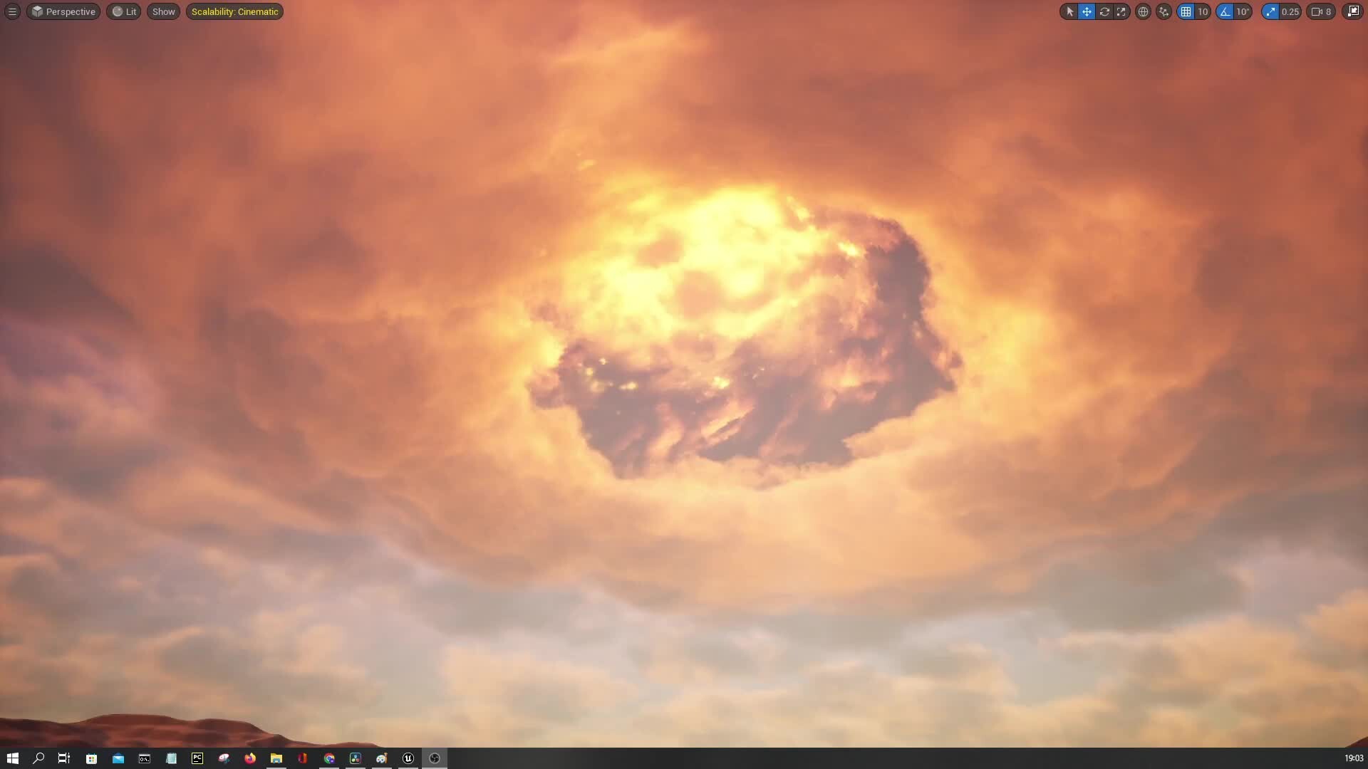The image size is (1368, 769).
Task: Switch between world and local coordinate system
Action: click(x=1143, y=11)
